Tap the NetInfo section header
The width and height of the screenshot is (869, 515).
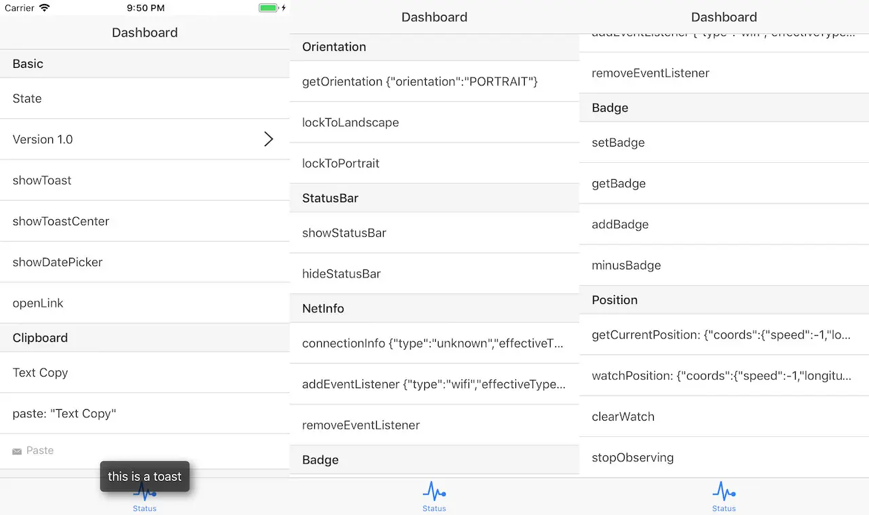pos(434,309)
